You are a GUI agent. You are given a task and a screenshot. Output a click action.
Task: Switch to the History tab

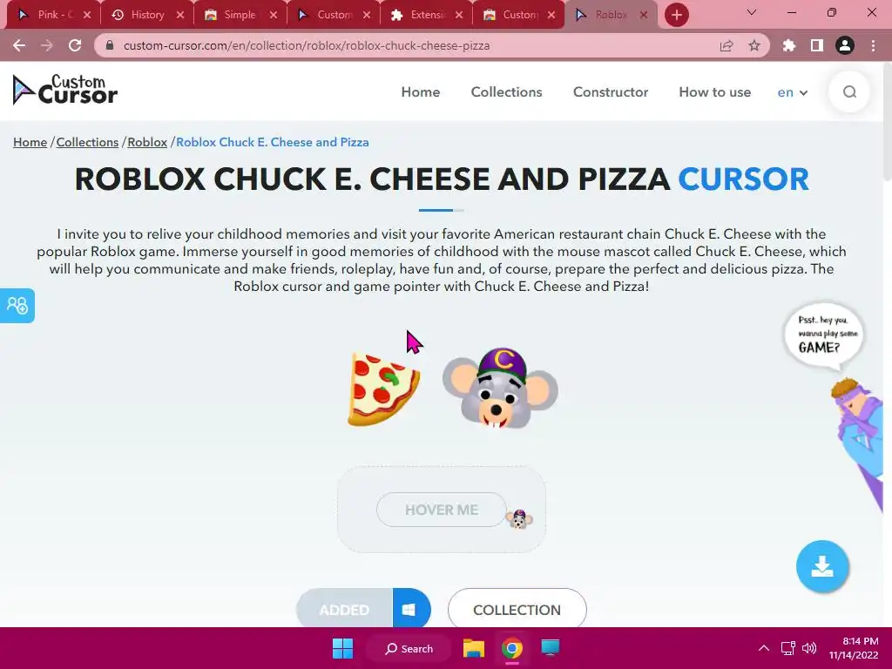(147, 15)
